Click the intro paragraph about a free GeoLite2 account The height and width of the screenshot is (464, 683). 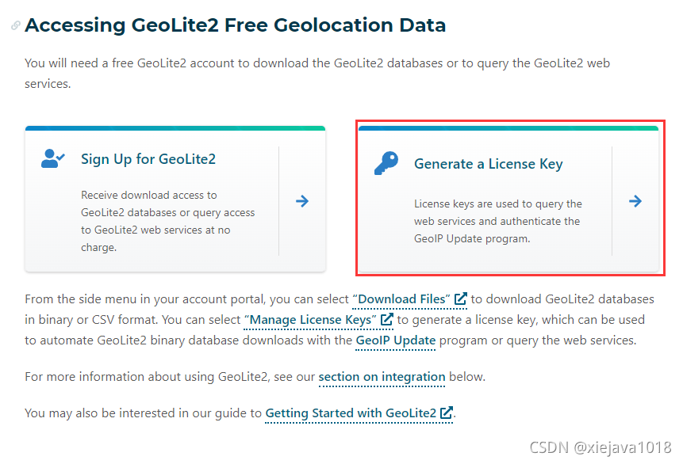coord(317,73)
